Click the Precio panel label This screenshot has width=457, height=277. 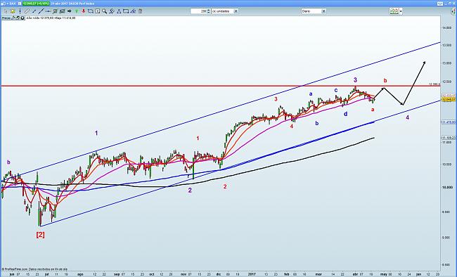click(x=6, y=18)
